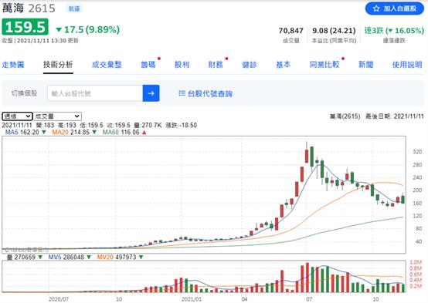Click list icon beside 台股代號查詢
428x303 pixels.
(182, 93)
